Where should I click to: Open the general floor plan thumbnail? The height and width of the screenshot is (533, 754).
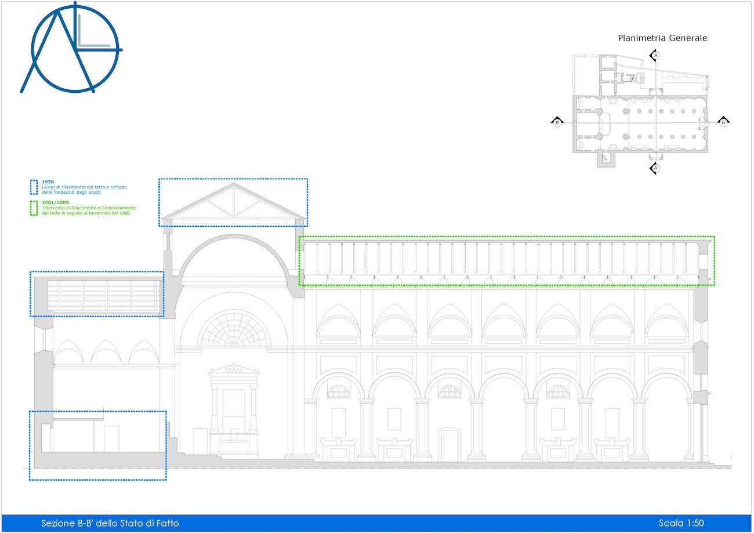coord(642,111)
